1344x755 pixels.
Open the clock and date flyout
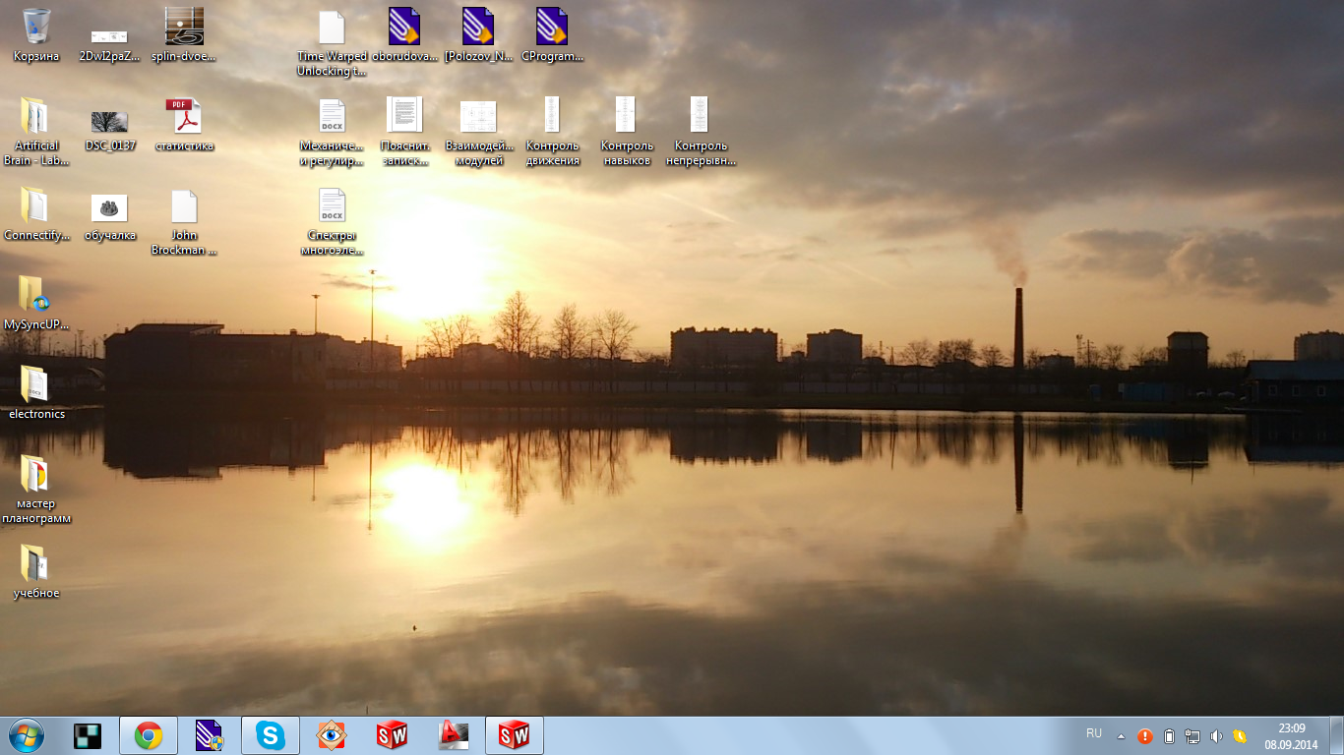(x=1291, y=736)
